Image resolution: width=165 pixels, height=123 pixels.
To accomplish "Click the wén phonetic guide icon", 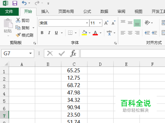I will [x=109, y=33].
